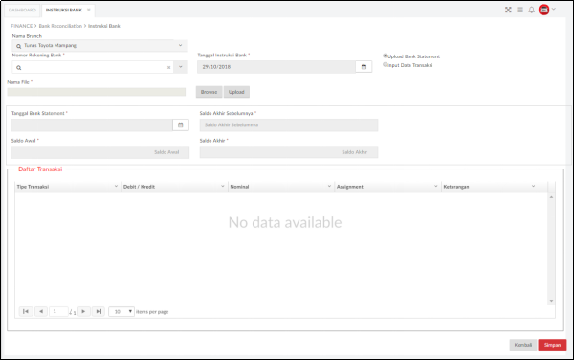Click the Saldo Akhir Sebelumnya input field
575x361 pixels.
[x=289, y=125]
